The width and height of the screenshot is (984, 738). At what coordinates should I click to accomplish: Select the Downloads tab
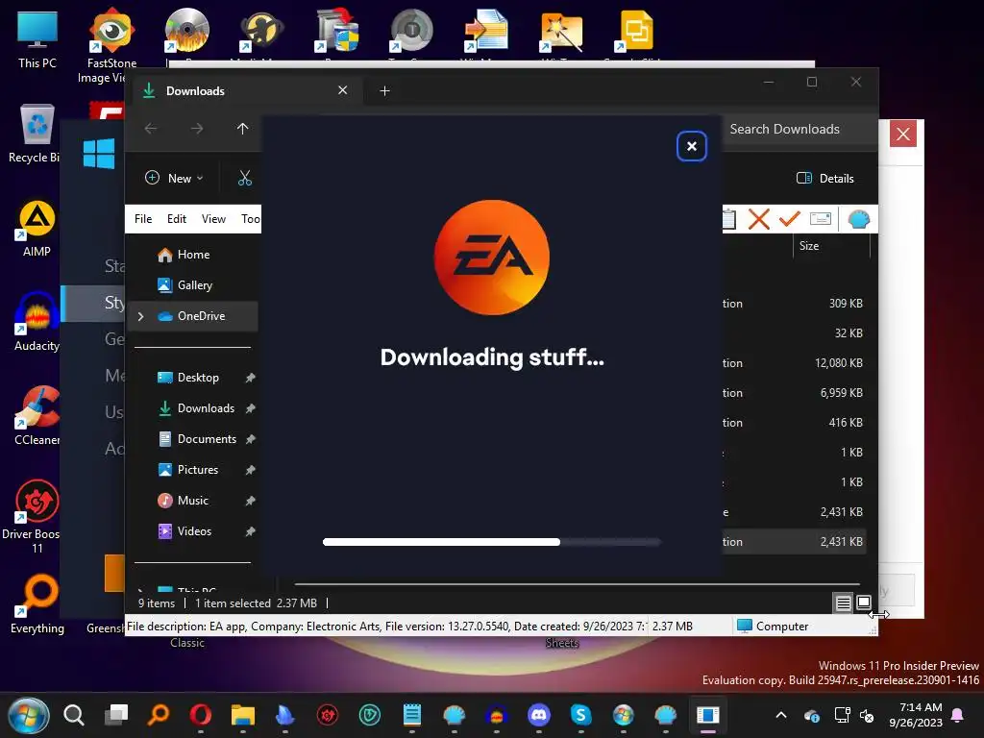point(245,91)
